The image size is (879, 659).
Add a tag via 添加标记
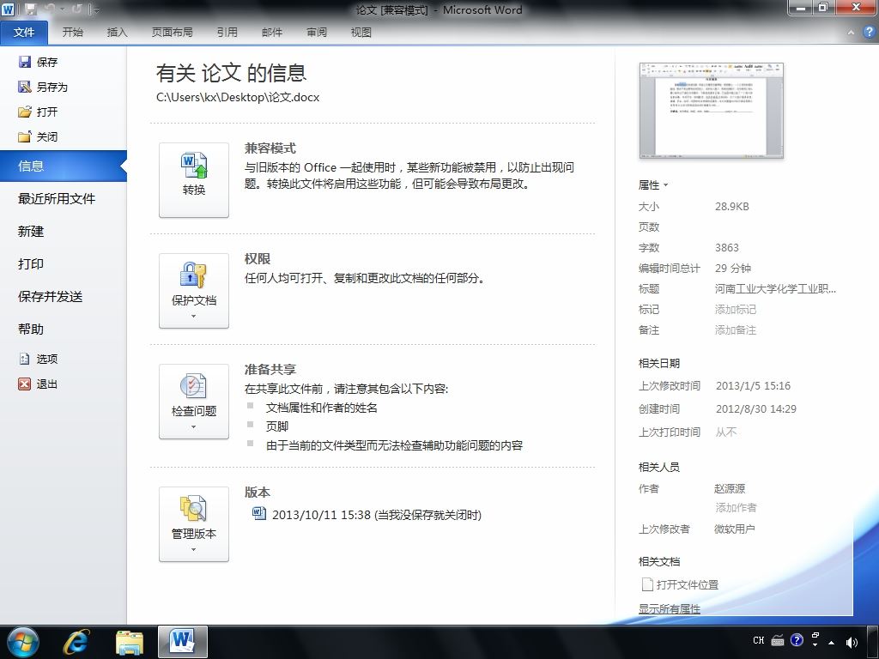coord(736,309)
